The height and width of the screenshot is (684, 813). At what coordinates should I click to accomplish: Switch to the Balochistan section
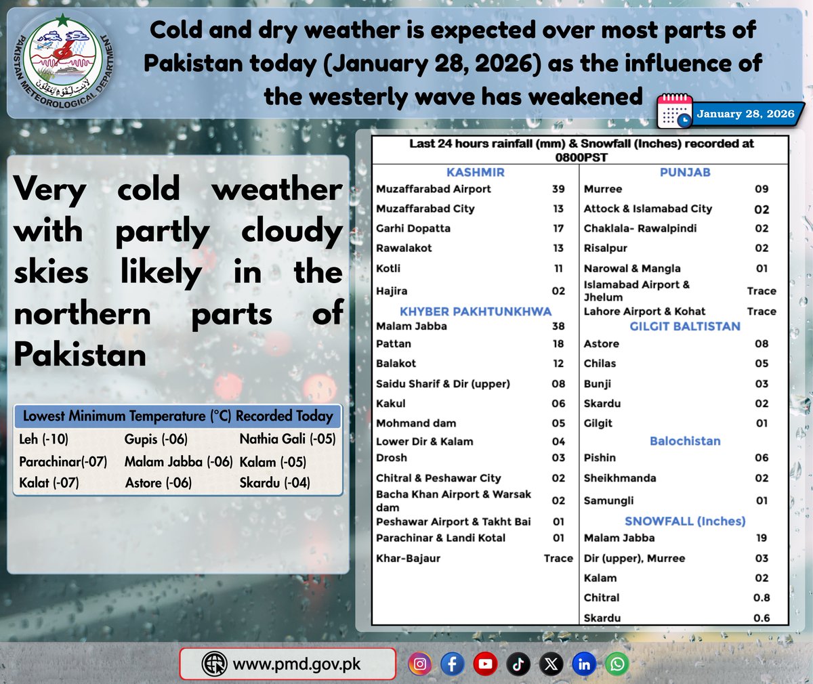(686, 441)
